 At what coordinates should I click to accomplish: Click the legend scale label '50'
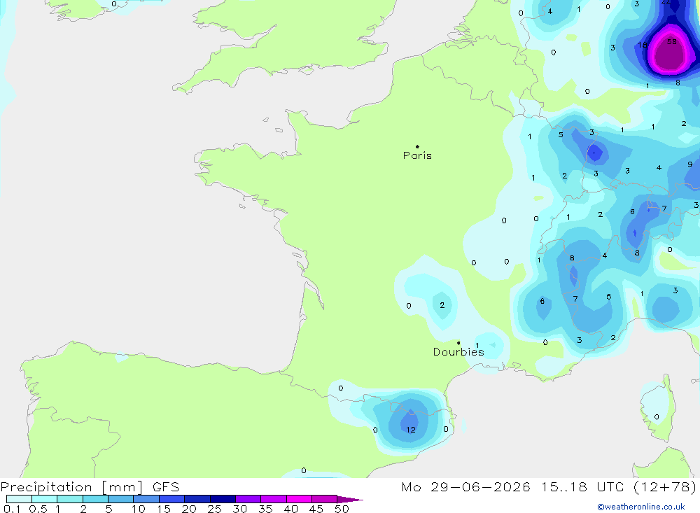click(x=342, y=509)
